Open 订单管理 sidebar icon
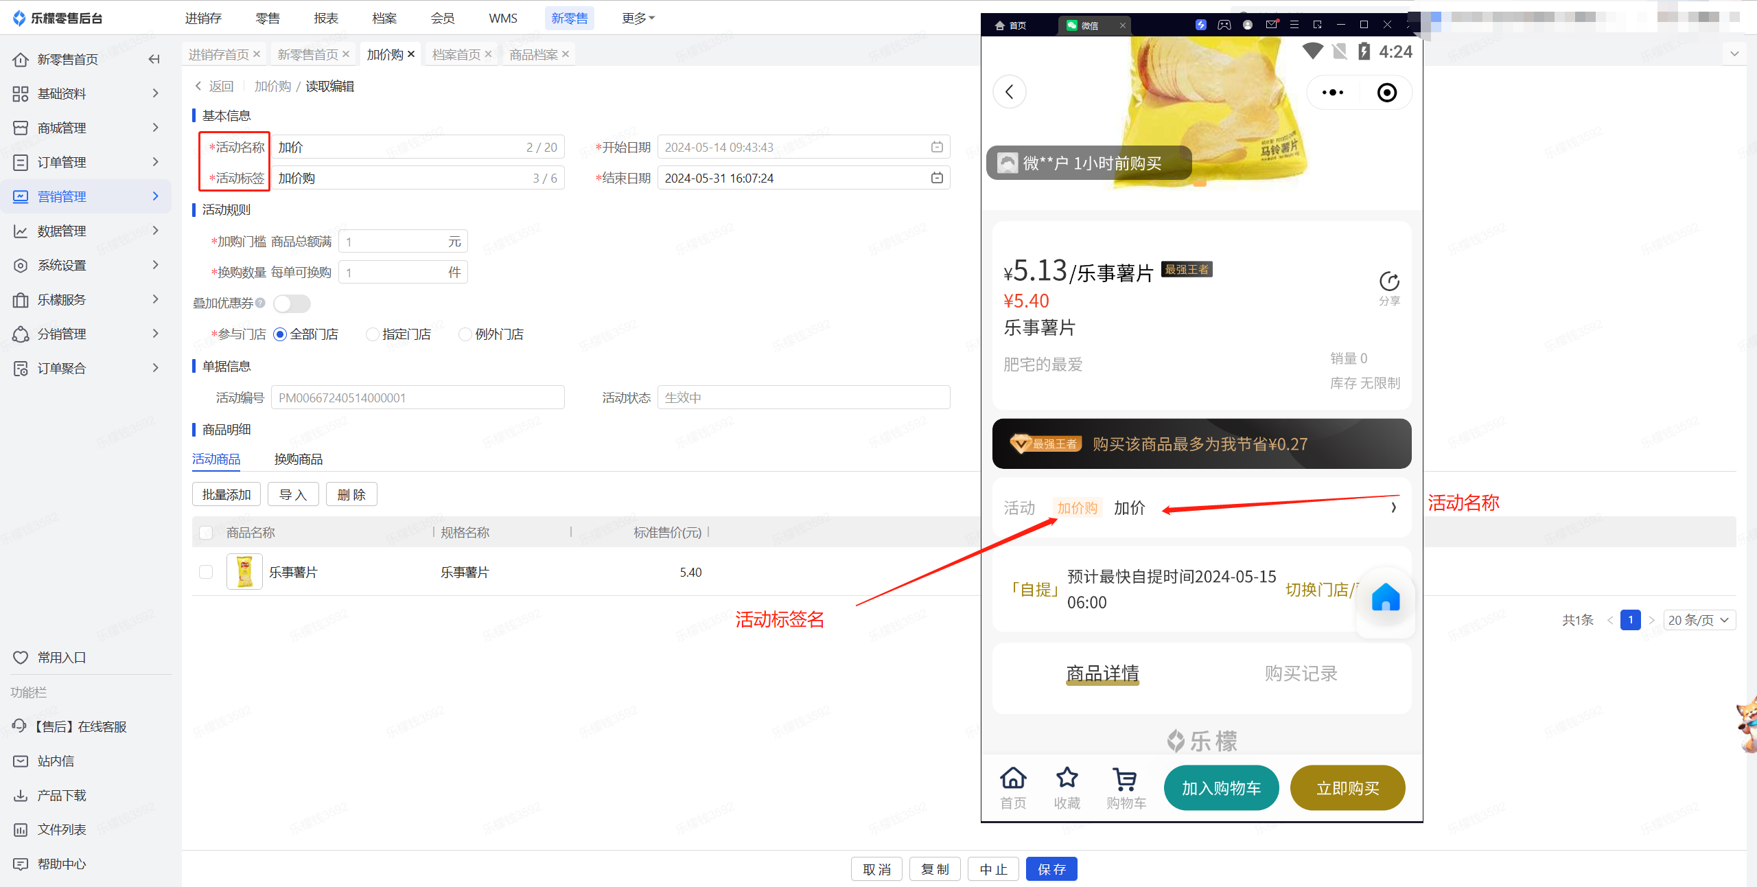 [x=21, y=163]
